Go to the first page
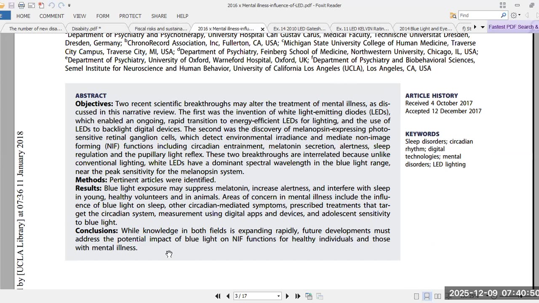 pos(218,296)
